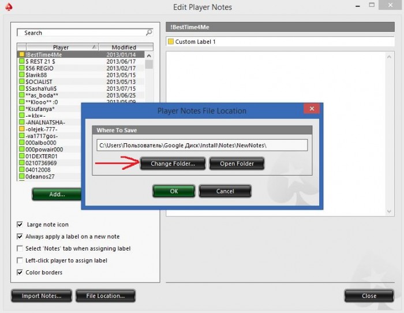Toggle the Color borders checkbox
The image size is (404, 313).
pyautogui.click(x=20, y=272)
